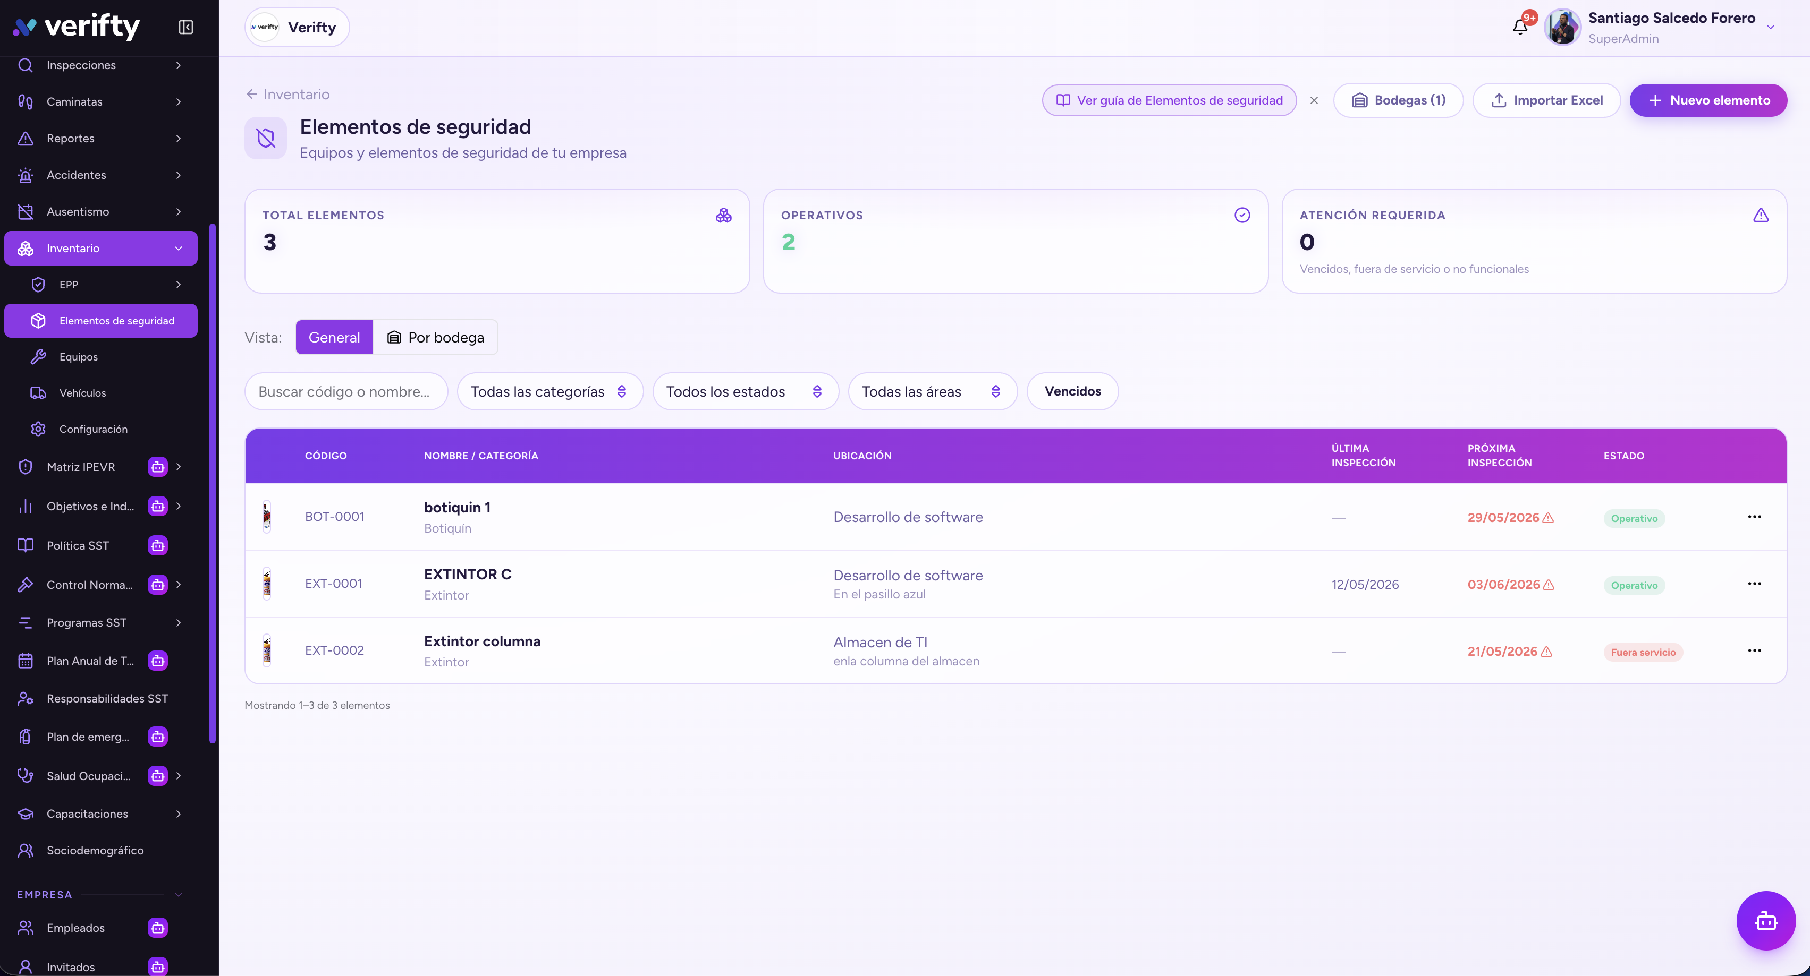Switch to the Por bodega view
This screenshot has width=1810, height=976.
(436, 337)
